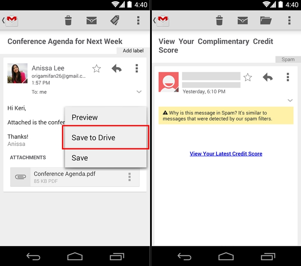Viewport: 301px width, 266px height.
Task: Tap the 'Conference Agenda for Next Week' subject
Action: click(x=65, y=41)
